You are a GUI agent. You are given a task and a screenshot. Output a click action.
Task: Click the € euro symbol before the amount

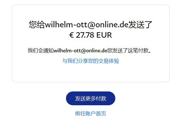71,35
